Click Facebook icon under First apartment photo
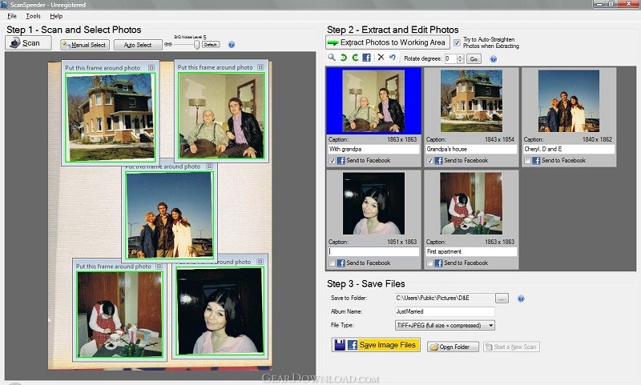641x385 pixels. (x=438, y=263)
